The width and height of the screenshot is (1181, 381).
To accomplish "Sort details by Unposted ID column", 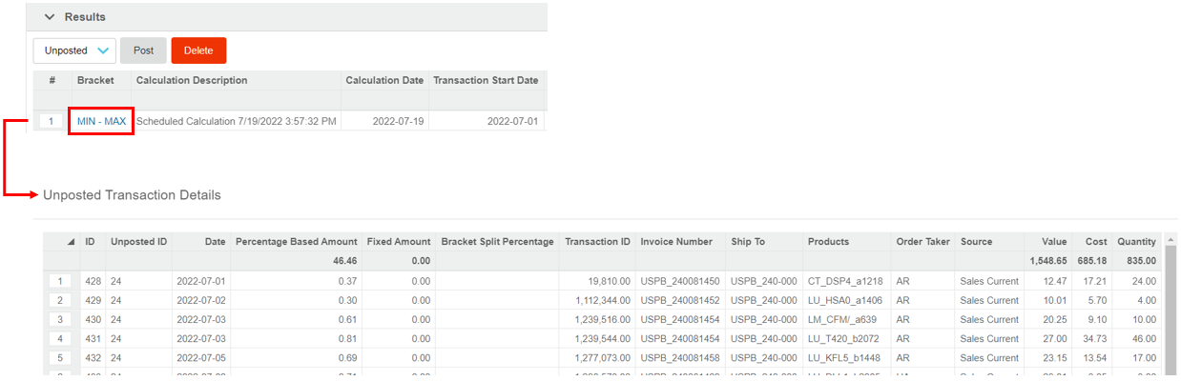I will coord(138,242).
